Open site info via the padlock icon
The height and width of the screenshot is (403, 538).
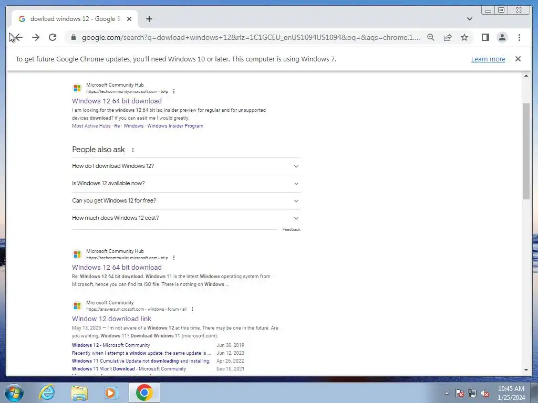[x=73, y=37]
